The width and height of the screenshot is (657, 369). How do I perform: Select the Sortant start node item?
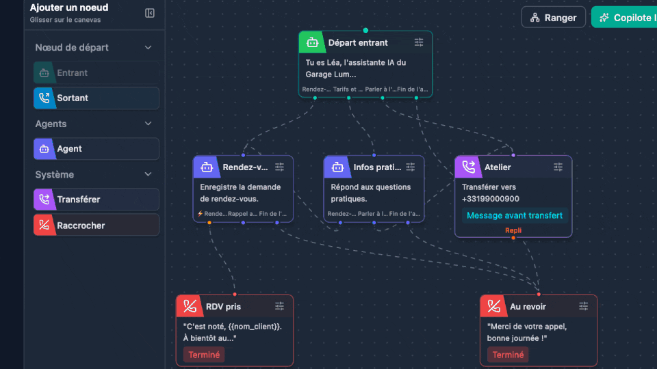coord(96,98)
